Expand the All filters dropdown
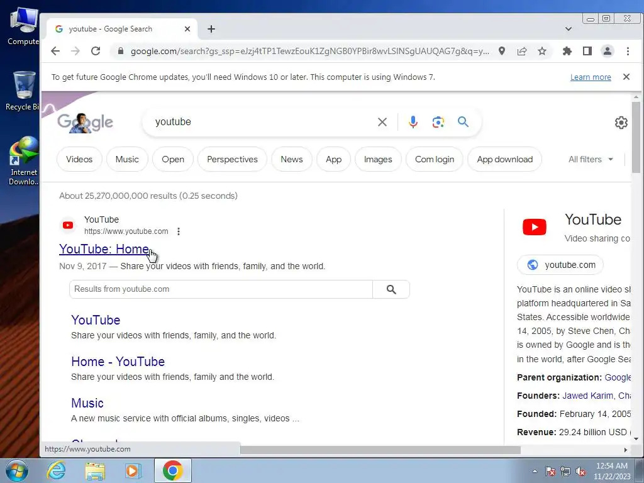The image size is (644, 483). pos(591,159)
